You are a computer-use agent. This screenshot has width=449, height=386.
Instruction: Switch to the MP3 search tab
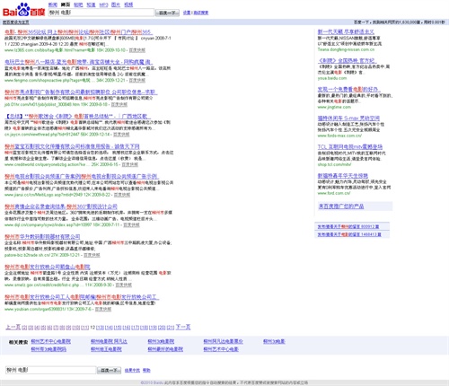tap(103, 4)
